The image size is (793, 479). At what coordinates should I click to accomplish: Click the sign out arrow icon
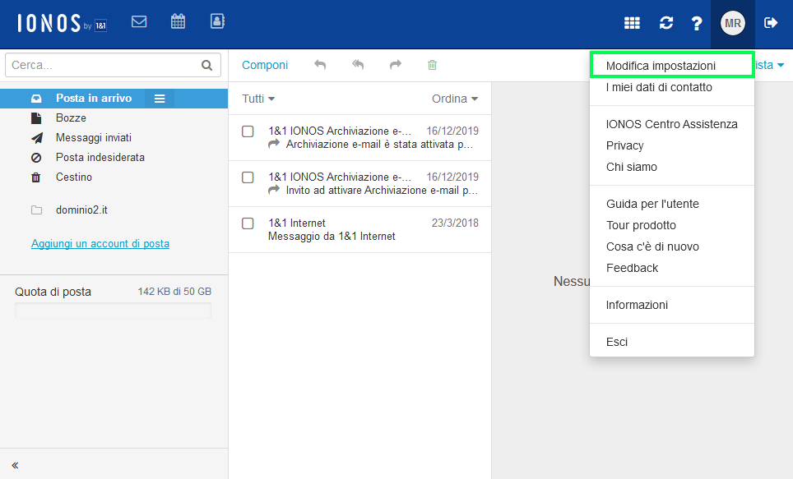point(771,23)
